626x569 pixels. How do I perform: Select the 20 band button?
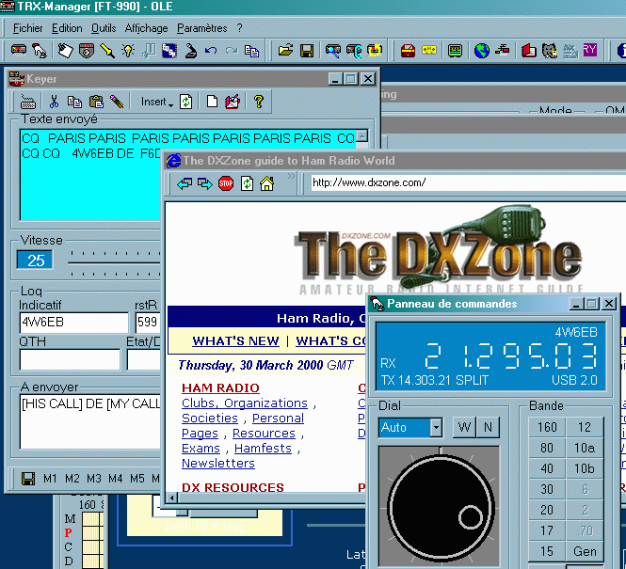pyautogui.click(x=547, y=510)
